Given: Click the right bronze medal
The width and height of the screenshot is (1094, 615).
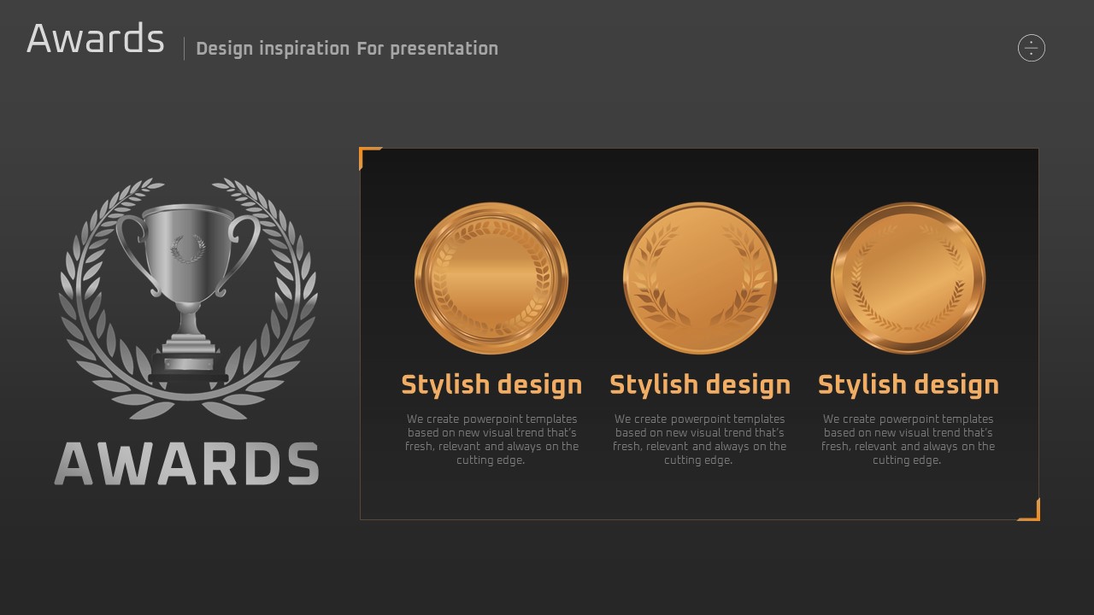Looking at the screenshot, I should (908, 278).
